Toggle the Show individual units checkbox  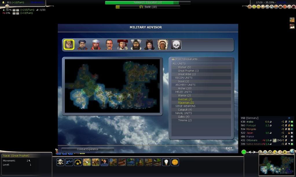[x=173, y=59]
